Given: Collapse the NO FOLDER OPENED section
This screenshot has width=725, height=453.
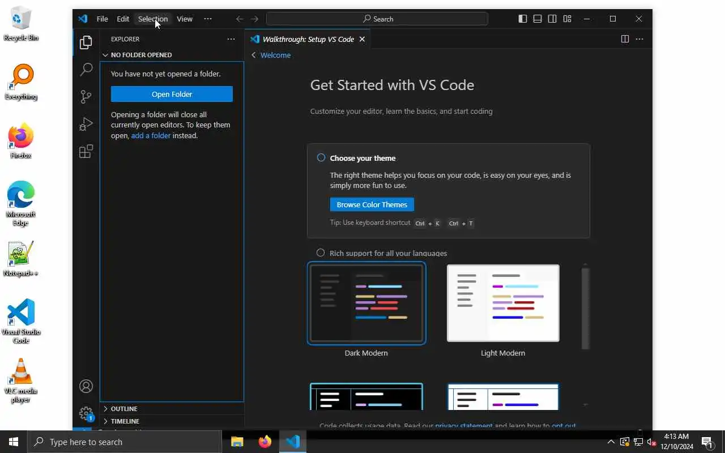Looking at the screenshot, I should point(172,55).
